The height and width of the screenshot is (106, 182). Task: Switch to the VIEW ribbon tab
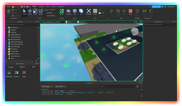coord(54,7)
